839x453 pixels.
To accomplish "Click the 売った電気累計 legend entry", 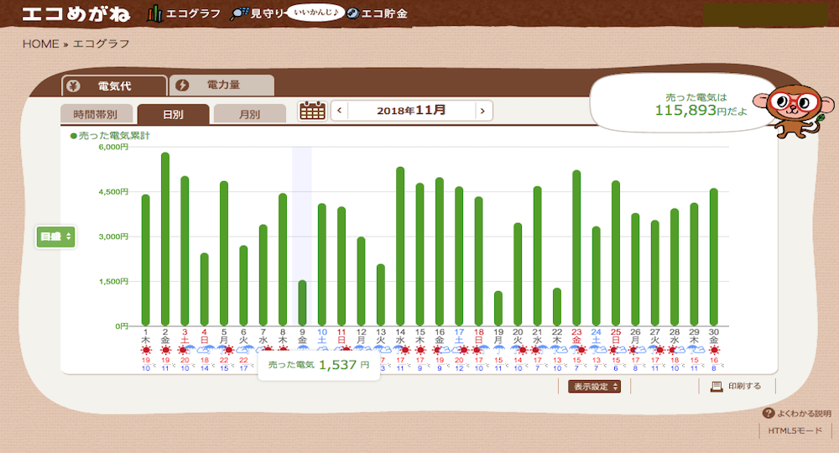I will click(110, 136).
